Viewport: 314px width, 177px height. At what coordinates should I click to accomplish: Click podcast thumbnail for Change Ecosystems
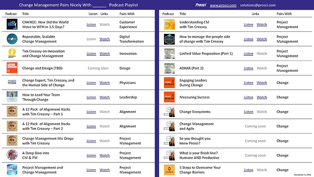point(169,112)
